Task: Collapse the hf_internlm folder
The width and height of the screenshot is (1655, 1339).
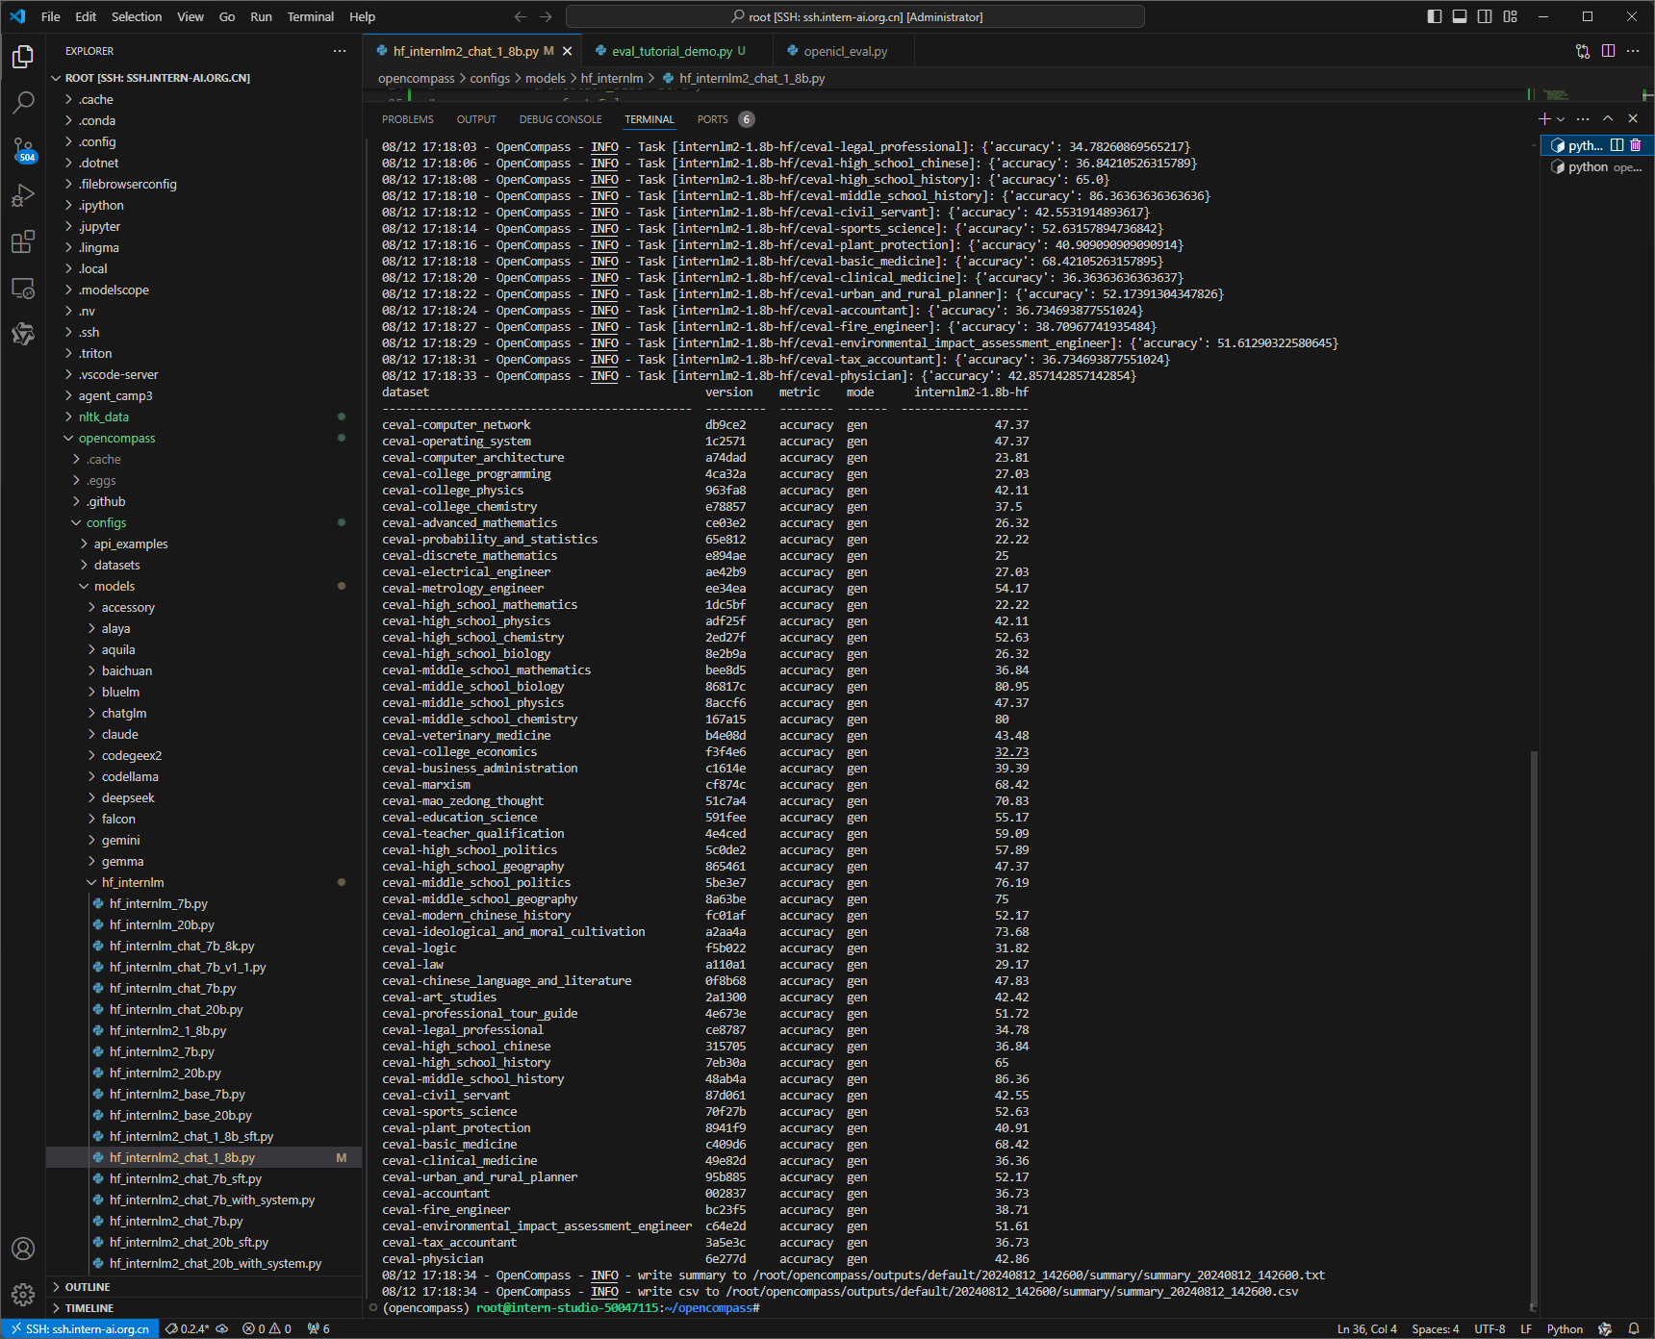Action: coord(204,882)
